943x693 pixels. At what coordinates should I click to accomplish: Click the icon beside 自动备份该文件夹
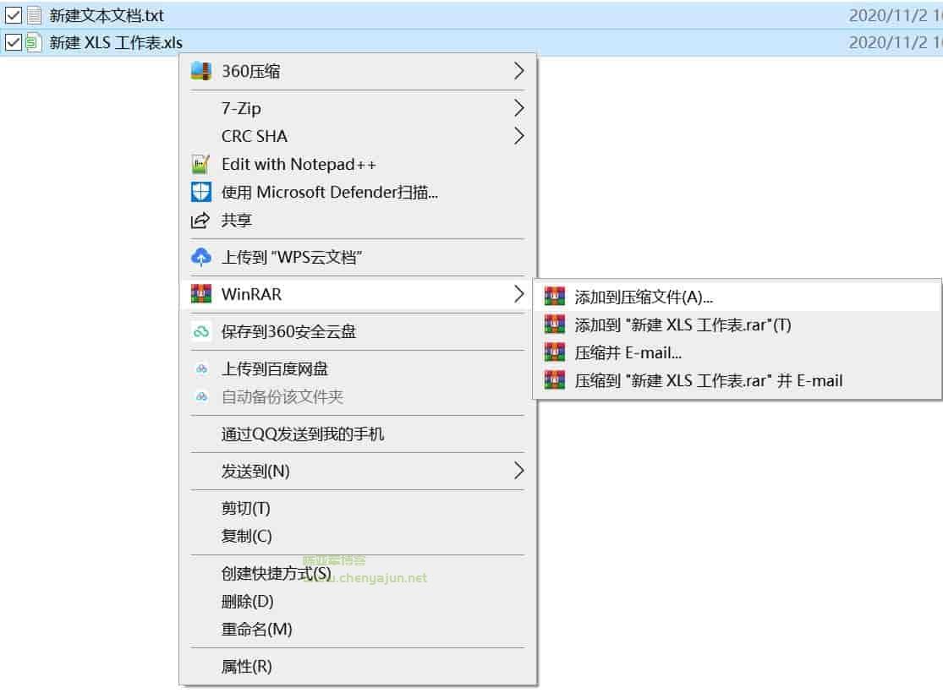[x=201, y=396]
